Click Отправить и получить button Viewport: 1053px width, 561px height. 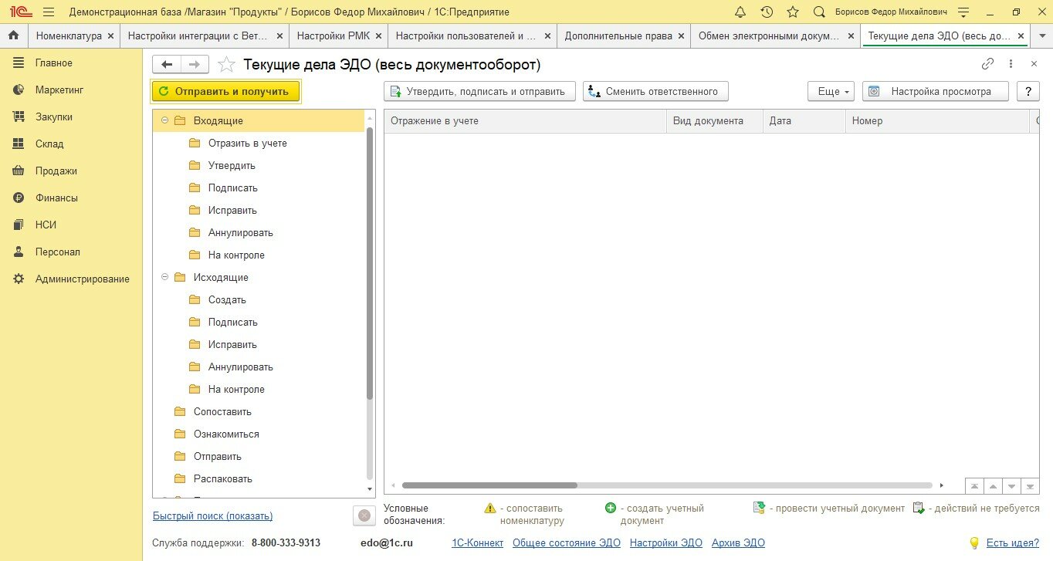tap(225, 91)
